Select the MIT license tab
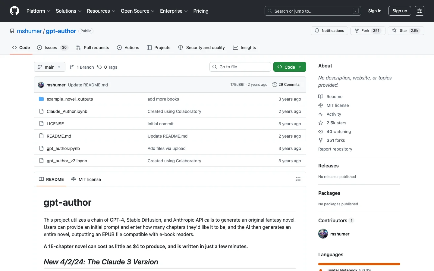Viewport: 434px width, 271px height. tap(86, 179)
